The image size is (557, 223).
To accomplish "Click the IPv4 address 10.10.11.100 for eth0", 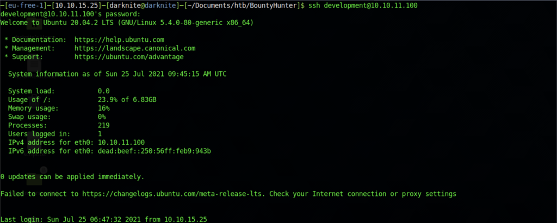I will pos(121,142).
